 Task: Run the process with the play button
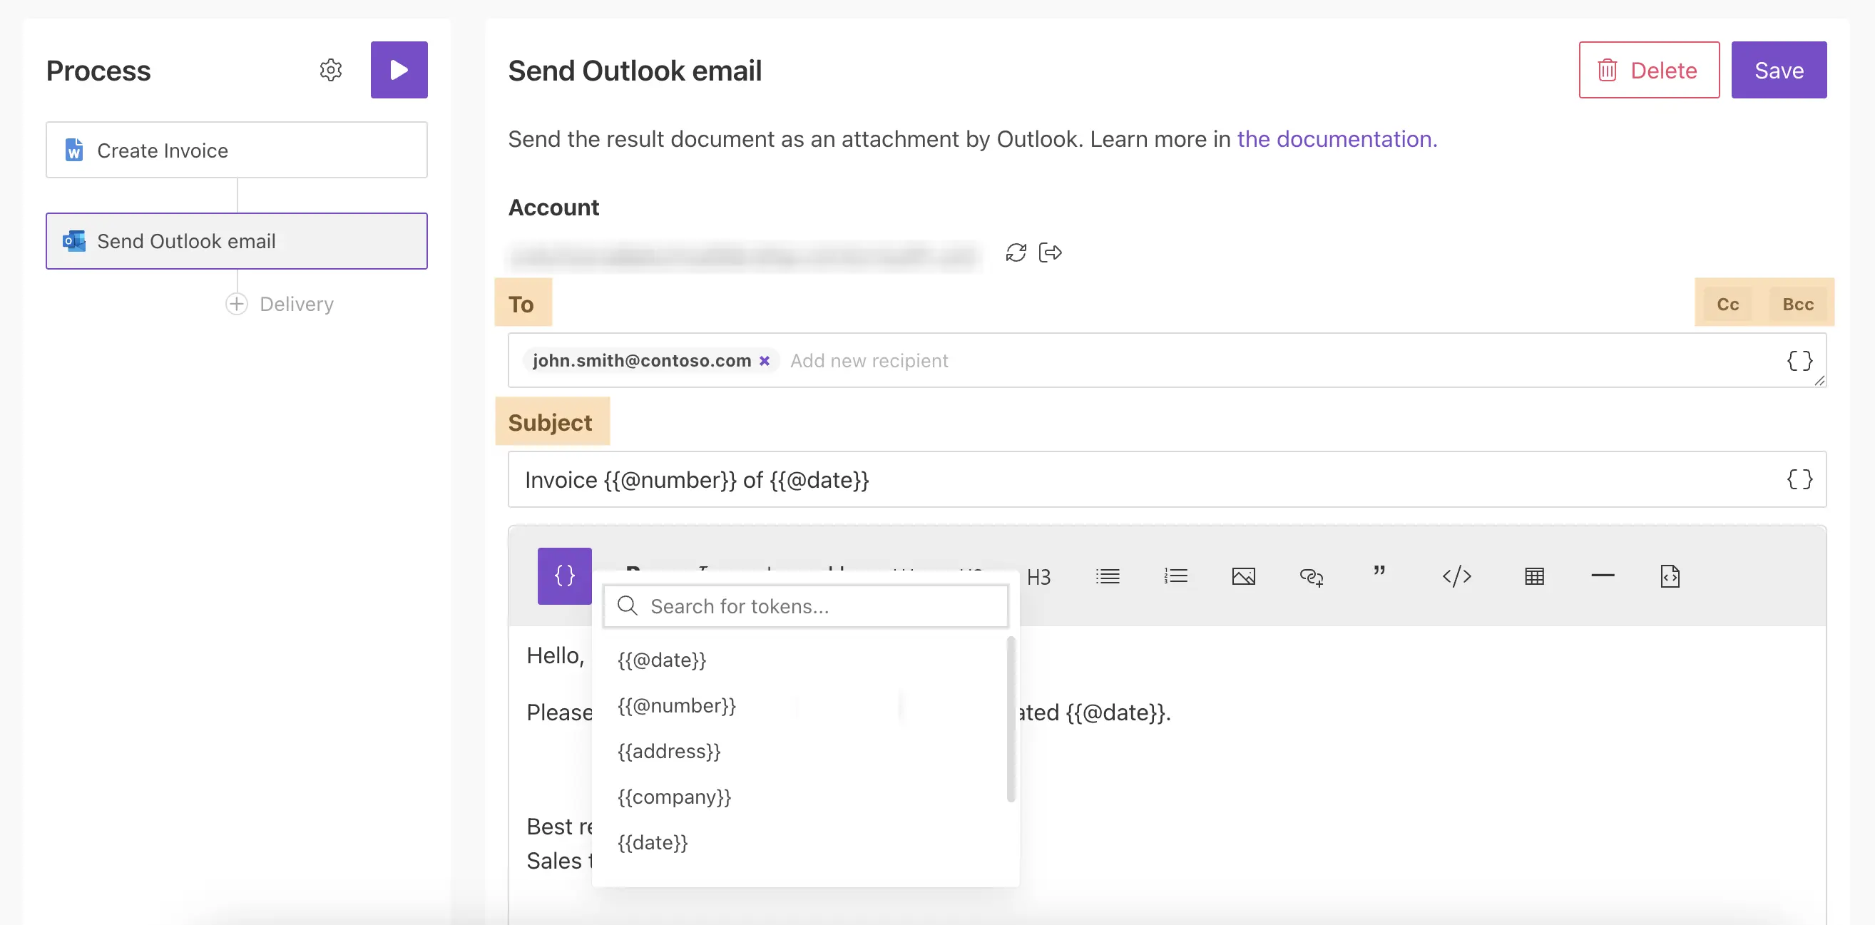pos(399,70)
